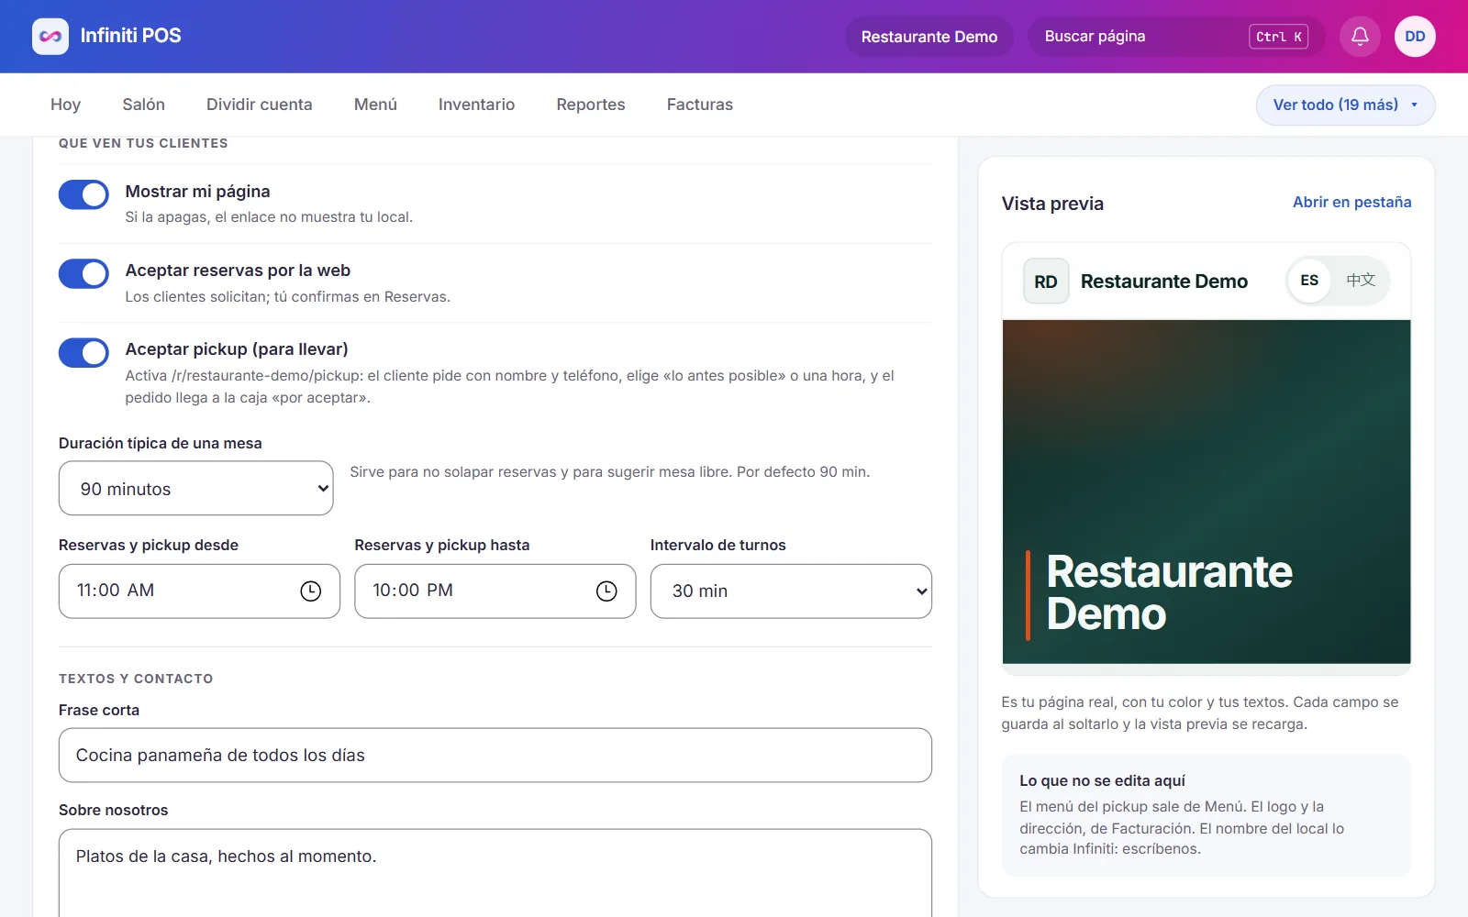Switch to the Menú tab
Image resolution: width=1468 pixels, height=917 pixels.
376,105
